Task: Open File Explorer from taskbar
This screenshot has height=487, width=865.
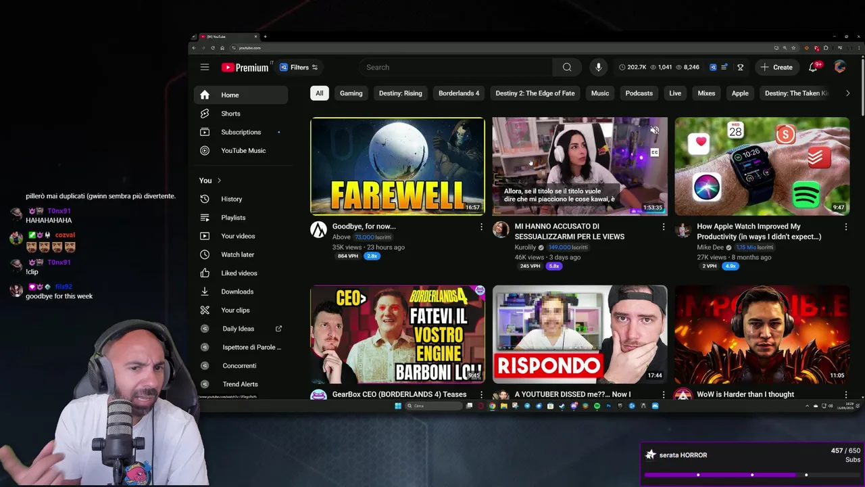Action: point(504,406)
